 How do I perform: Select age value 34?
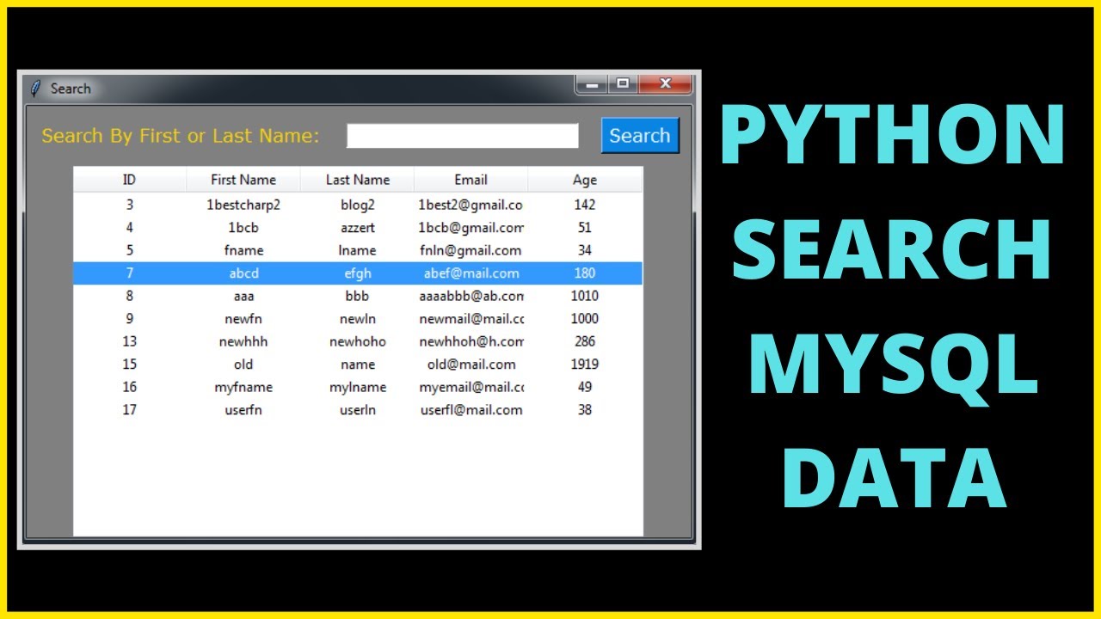tap(585, 250)
